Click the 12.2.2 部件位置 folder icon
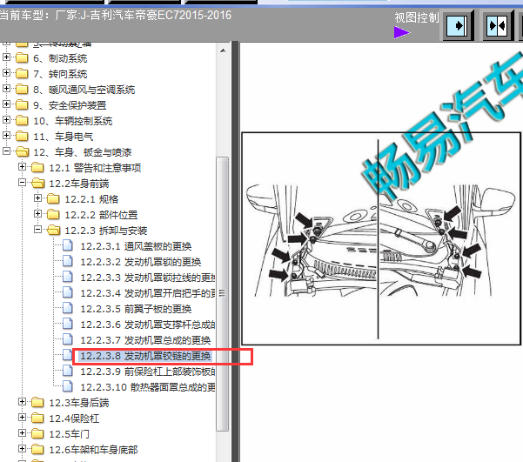523x462 pixels. [53, 215]
